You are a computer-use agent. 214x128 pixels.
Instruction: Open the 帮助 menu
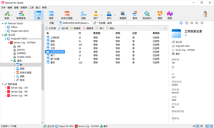pyautogui.click(x=44, y=8)
